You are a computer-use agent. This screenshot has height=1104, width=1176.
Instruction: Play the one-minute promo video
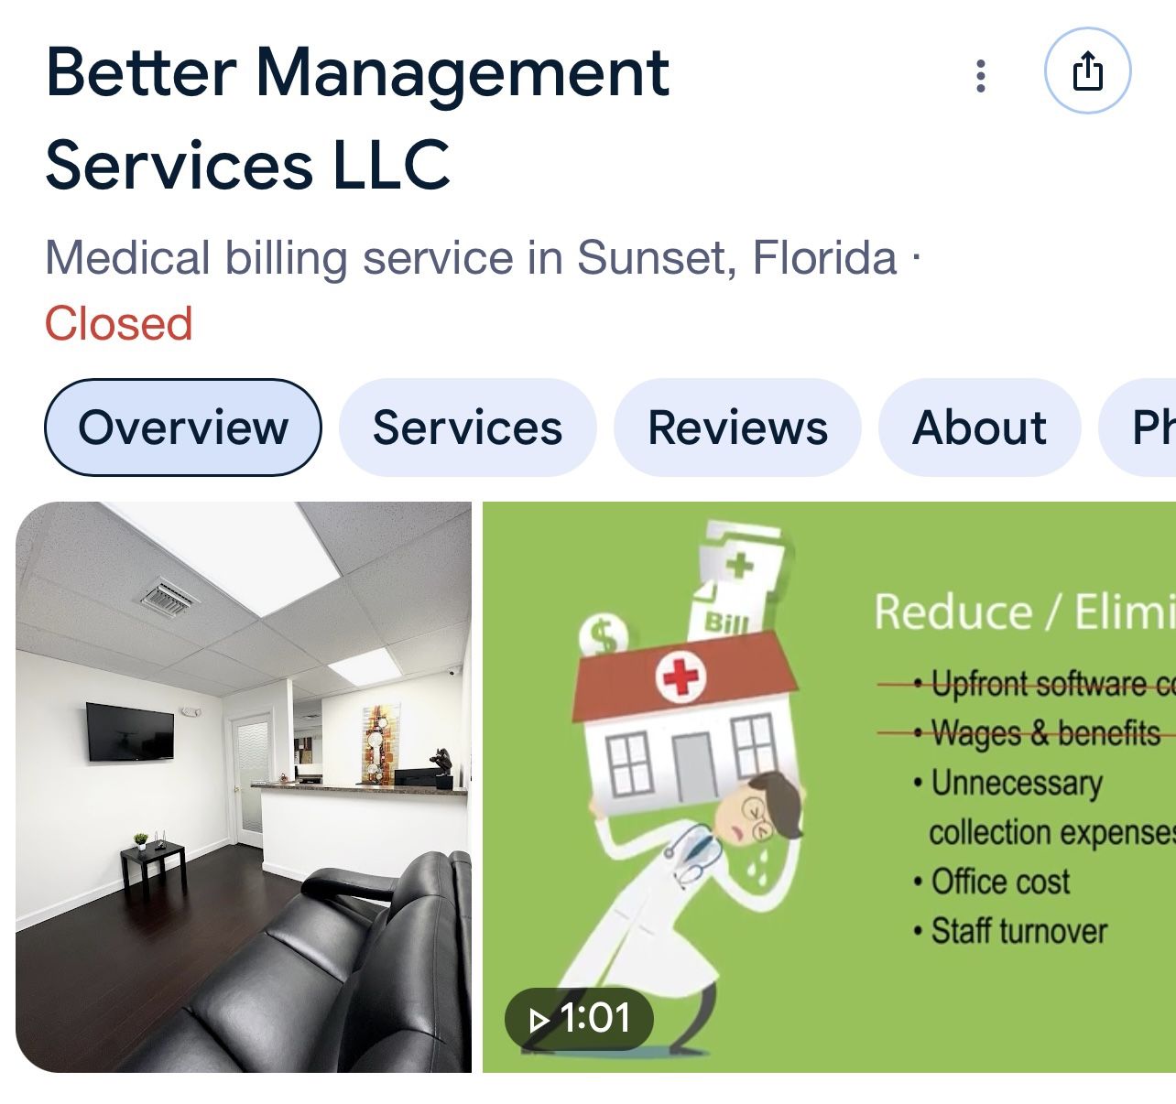click(579, 1018)
